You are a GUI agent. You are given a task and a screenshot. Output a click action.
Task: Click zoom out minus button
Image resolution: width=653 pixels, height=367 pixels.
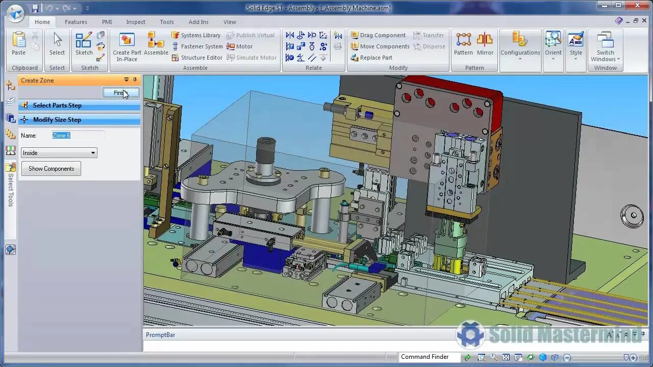[x=567, y=358]
